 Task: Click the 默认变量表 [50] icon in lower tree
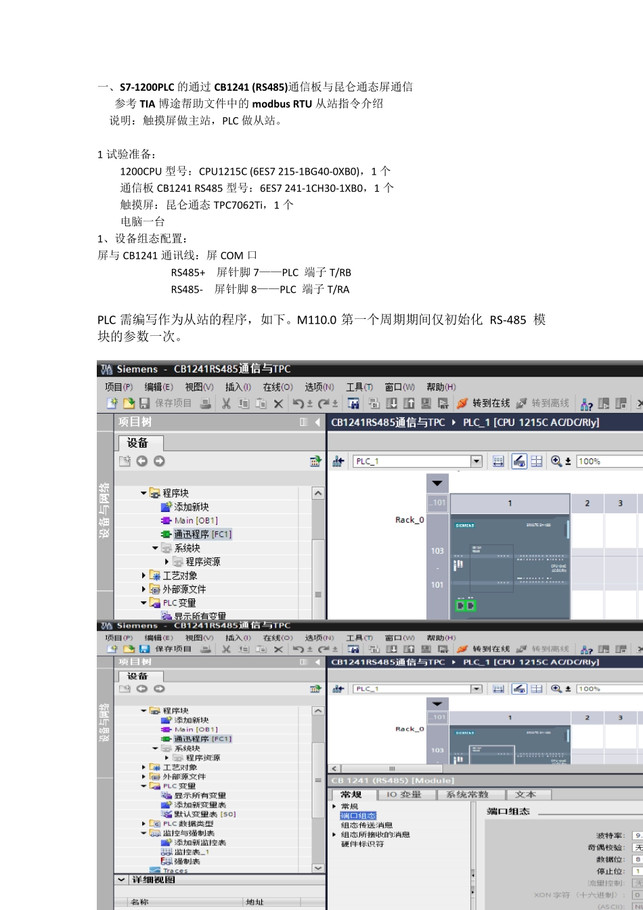tap(167, 814)
